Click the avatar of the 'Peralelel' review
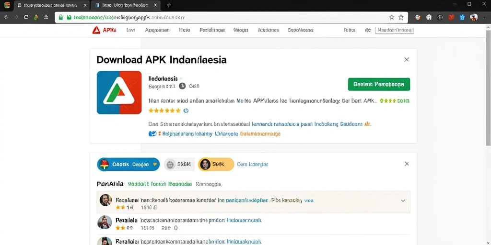 click(104, 223)
